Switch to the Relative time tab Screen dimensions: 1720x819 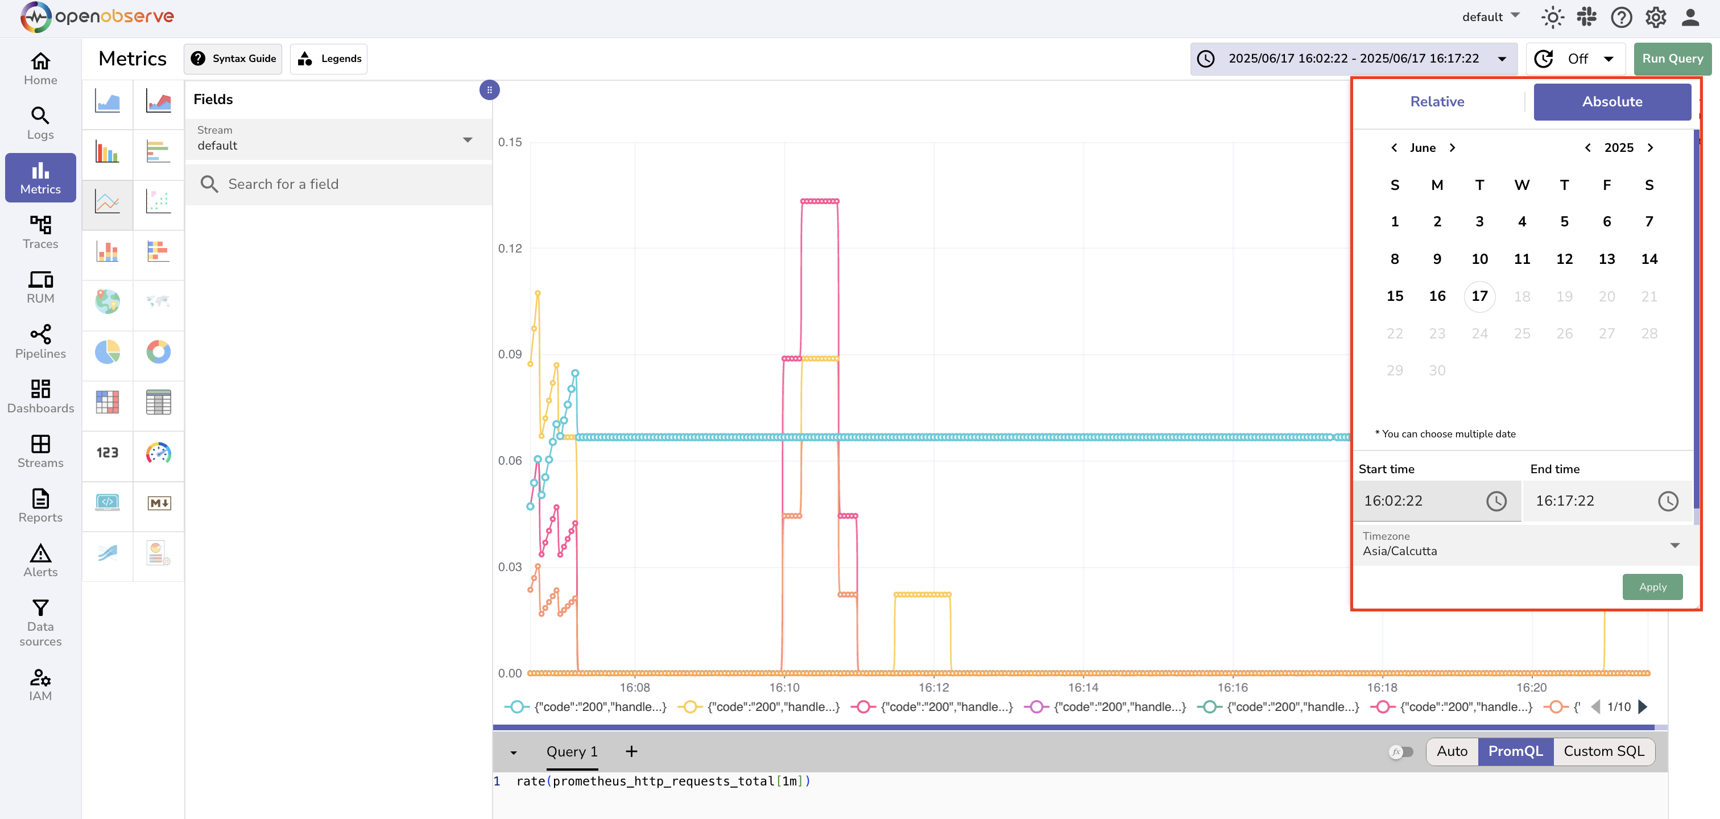[1437, 101]
